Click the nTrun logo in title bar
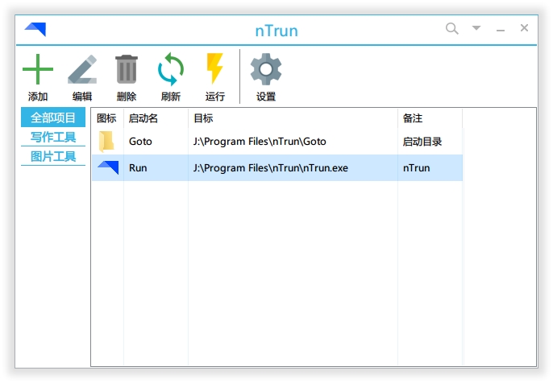This screenshot has height=383, width=553. pos(35,29)
